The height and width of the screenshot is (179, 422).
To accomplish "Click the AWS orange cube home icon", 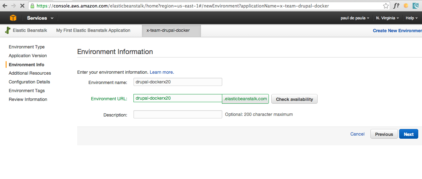I will (13, 18).
